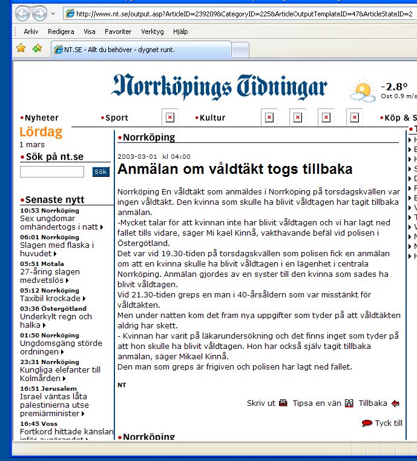Viewport: 417px width, 461px height.
Task: Click the Lördag day heading
Action: click(41, 132)
